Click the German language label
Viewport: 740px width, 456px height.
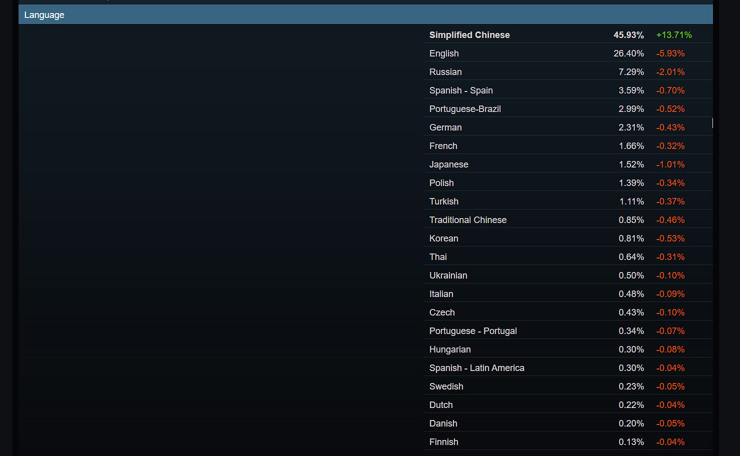pyautogui.click(x=445, y=127)
